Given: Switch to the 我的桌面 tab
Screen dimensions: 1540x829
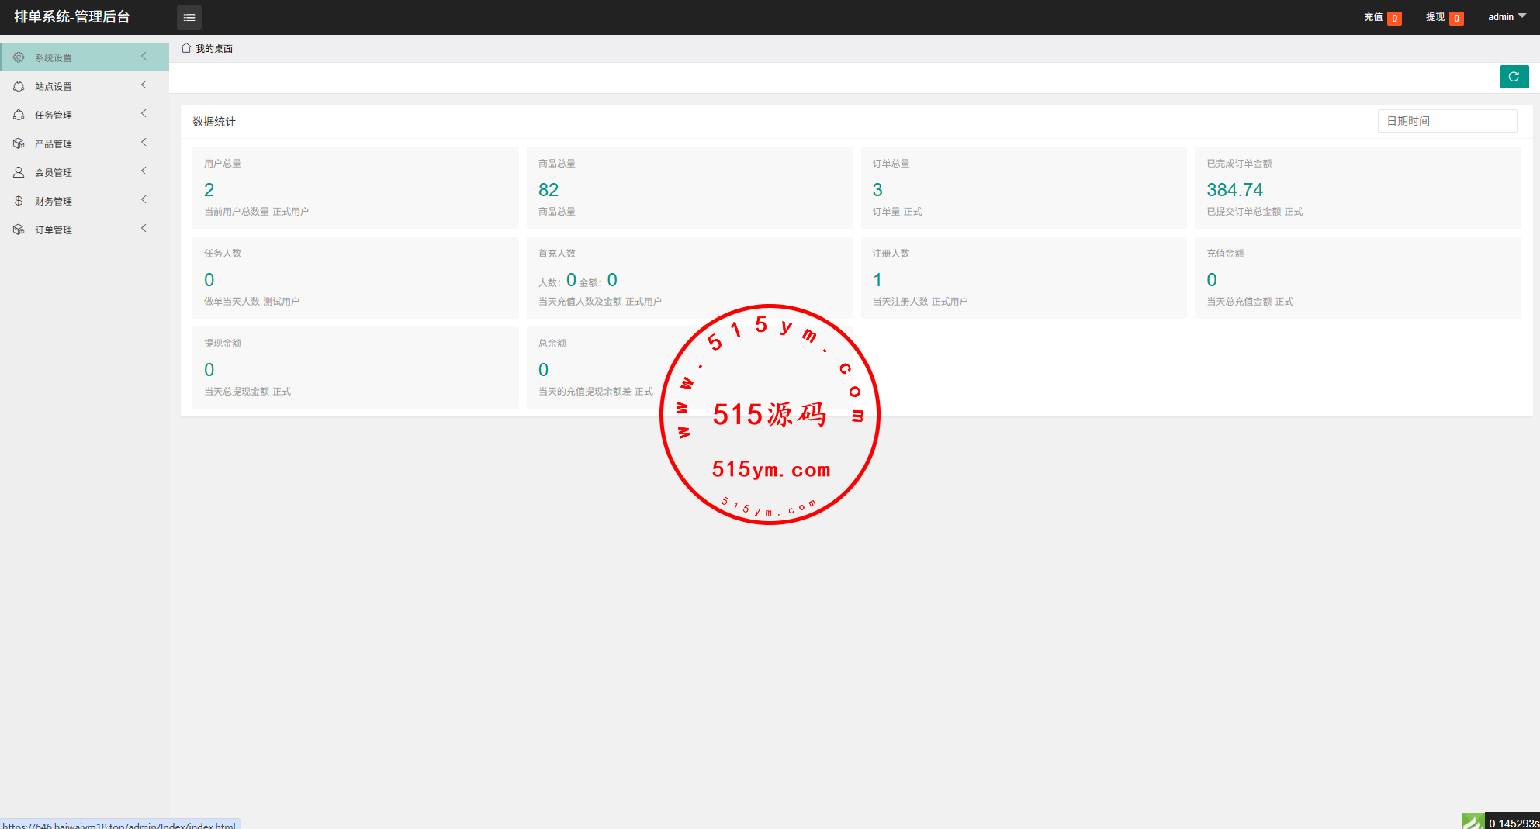Looking at the screenshot, I should tap(213, 49).
